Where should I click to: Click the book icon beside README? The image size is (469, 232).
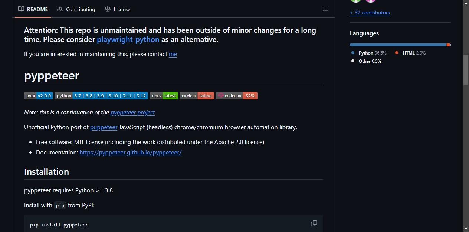(x=21, y=9)
